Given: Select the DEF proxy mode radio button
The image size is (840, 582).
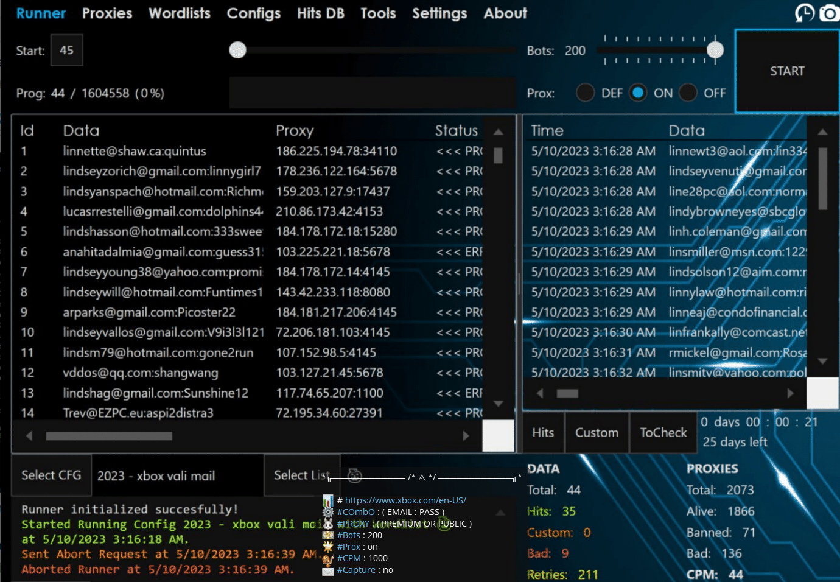Looking at the screenshot, I should coord(585,93).
